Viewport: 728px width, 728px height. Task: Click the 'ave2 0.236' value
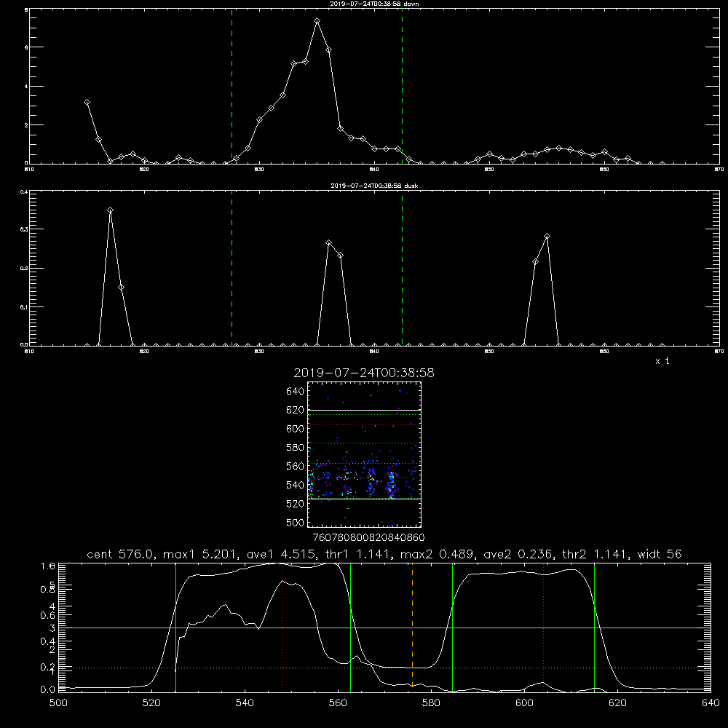tap(518, 554)
